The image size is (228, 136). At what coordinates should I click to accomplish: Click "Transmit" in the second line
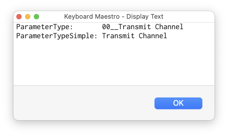pyautogui.click(x=118, y=36)
